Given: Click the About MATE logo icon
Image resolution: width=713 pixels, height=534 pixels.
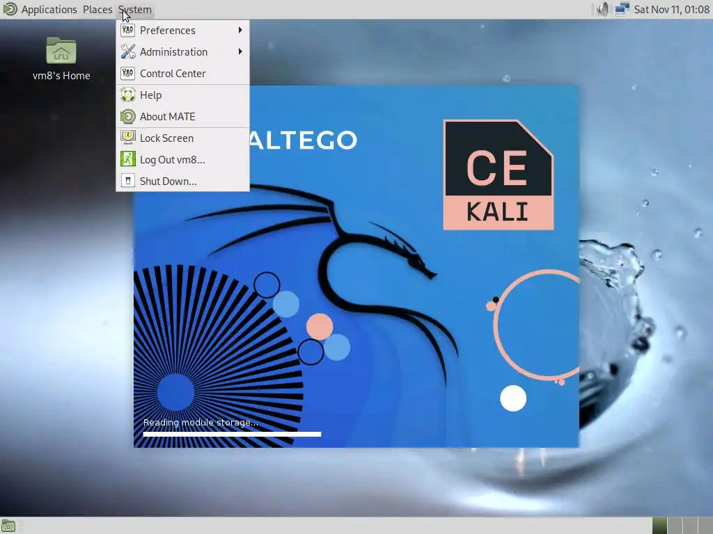Looking at the screenshot, I should 128,117.
